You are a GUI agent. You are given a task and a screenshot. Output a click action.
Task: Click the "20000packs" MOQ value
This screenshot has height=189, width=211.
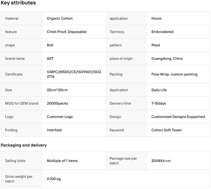tap(57, 103)
